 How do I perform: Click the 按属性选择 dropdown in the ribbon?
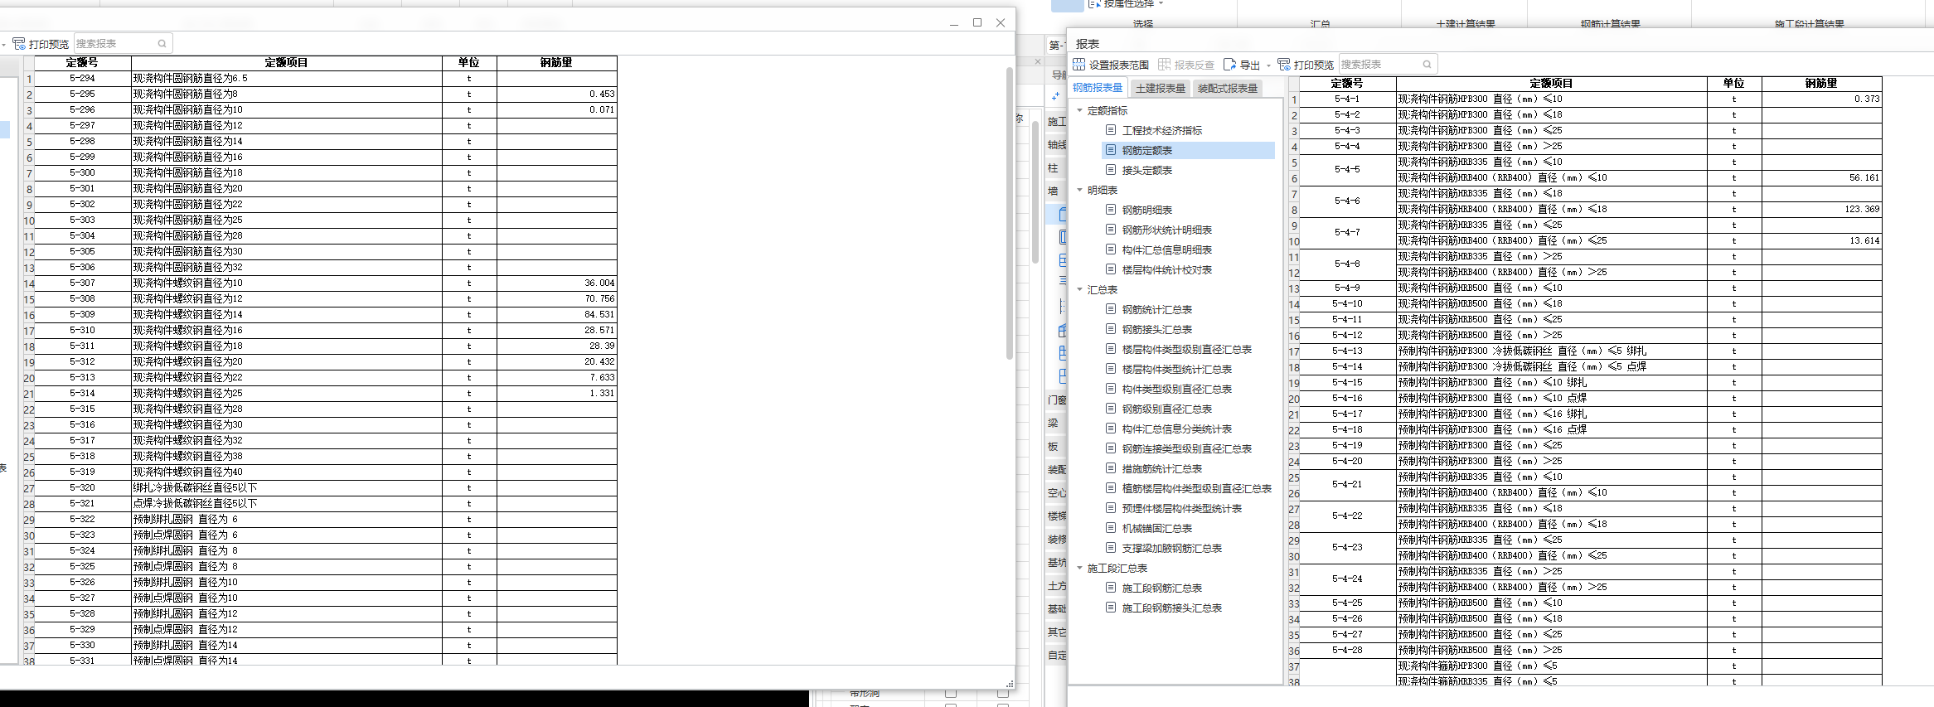pyautogui.click(x=1126, y=4)
